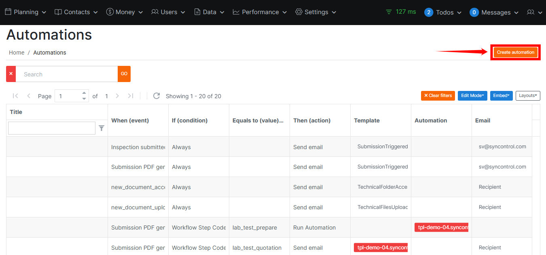Click the previous page arrow
The height and width of the screenshot is (255, 546).
pyautogui.click(x=29, y=96)
